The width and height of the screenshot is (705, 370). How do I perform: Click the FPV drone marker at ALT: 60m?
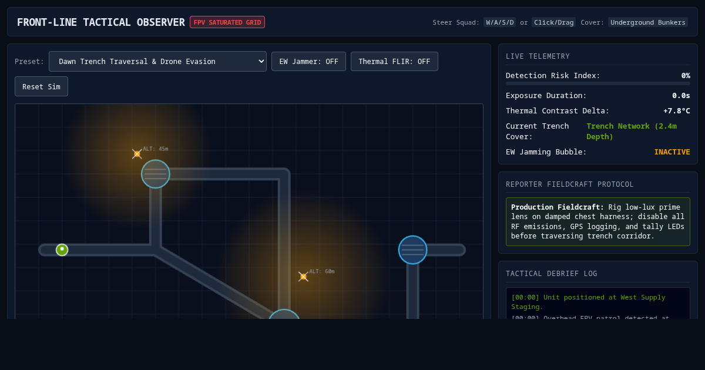(x=303, y=277)
